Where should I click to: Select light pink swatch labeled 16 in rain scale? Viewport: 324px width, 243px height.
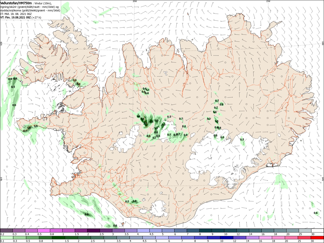click(266, 238)
